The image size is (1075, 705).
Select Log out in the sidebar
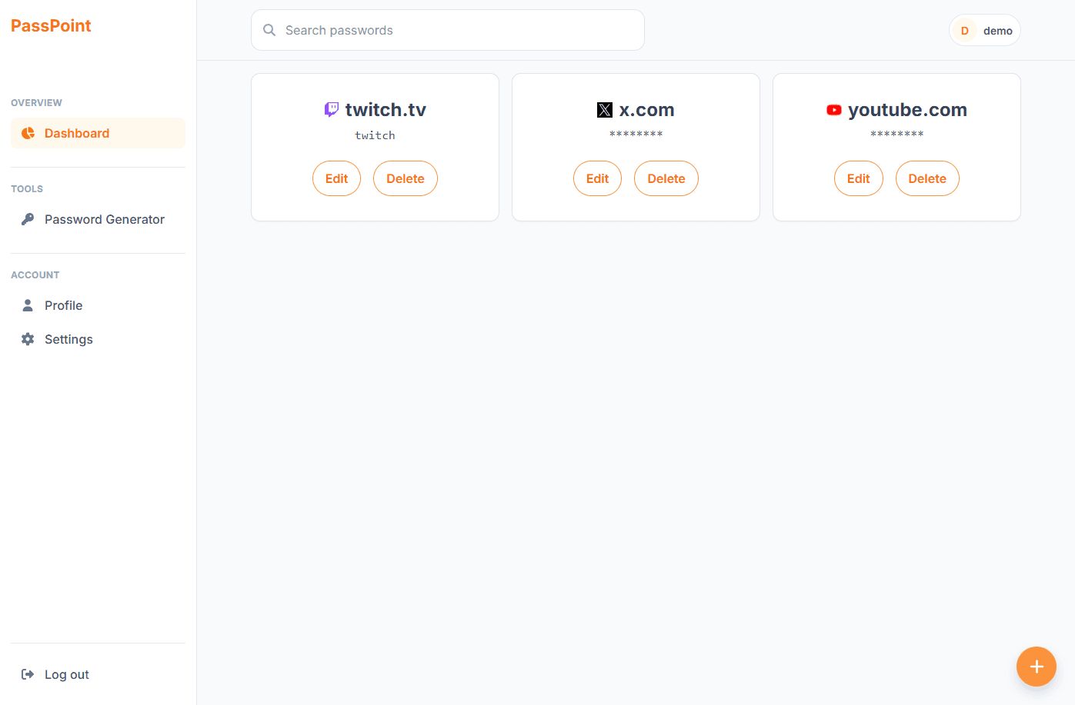[98, 674]
